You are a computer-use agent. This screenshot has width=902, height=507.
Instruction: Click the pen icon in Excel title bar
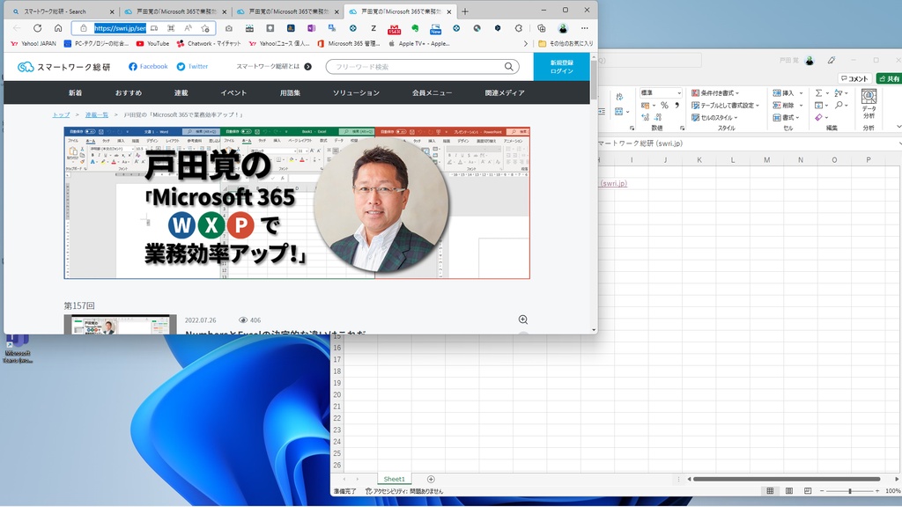(x=832, y=61)
